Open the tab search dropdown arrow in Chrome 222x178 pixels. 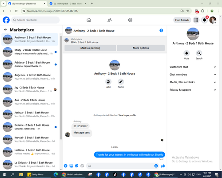(4, 4)
